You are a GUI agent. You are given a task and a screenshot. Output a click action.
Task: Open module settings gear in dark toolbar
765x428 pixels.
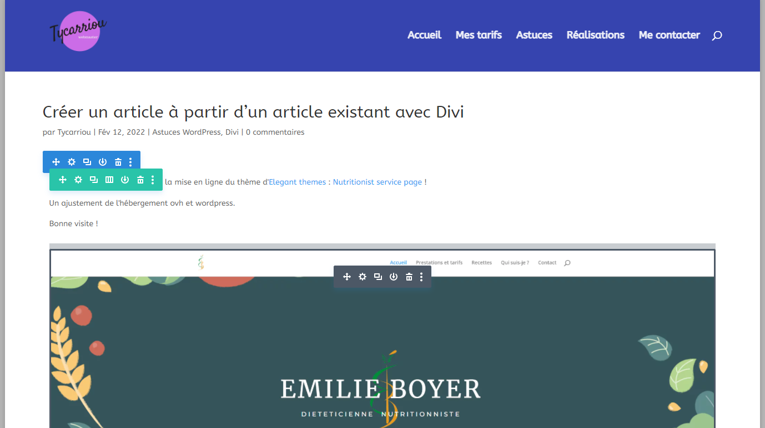pos(363,277)
